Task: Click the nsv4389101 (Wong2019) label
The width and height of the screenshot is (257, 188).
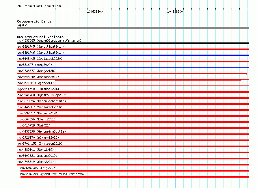Action: pyautogui.click(x=36, y=150)
